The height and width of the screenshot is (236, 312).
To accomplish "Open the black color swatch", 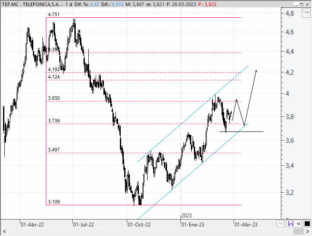I will coord(307,223).
